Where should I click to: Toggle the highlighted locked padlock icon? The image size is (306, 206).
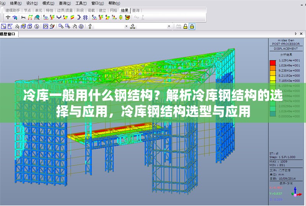[192, 26]
